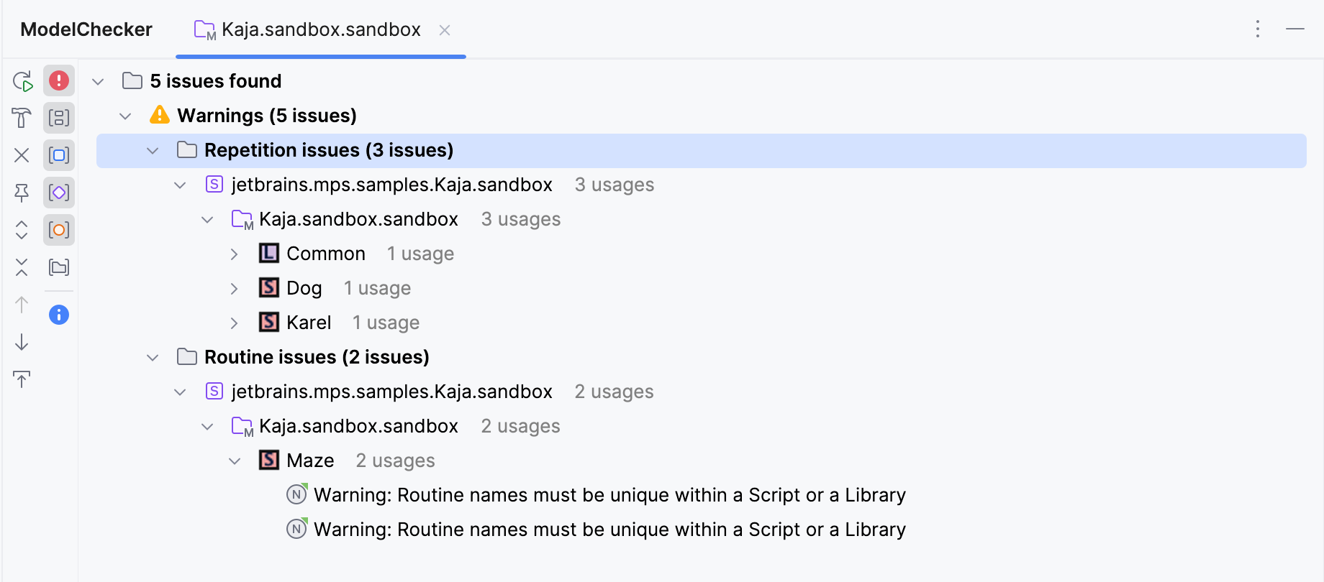
Task: Pin the ModelChecker tool window
Action: click(x=22, y=193)
